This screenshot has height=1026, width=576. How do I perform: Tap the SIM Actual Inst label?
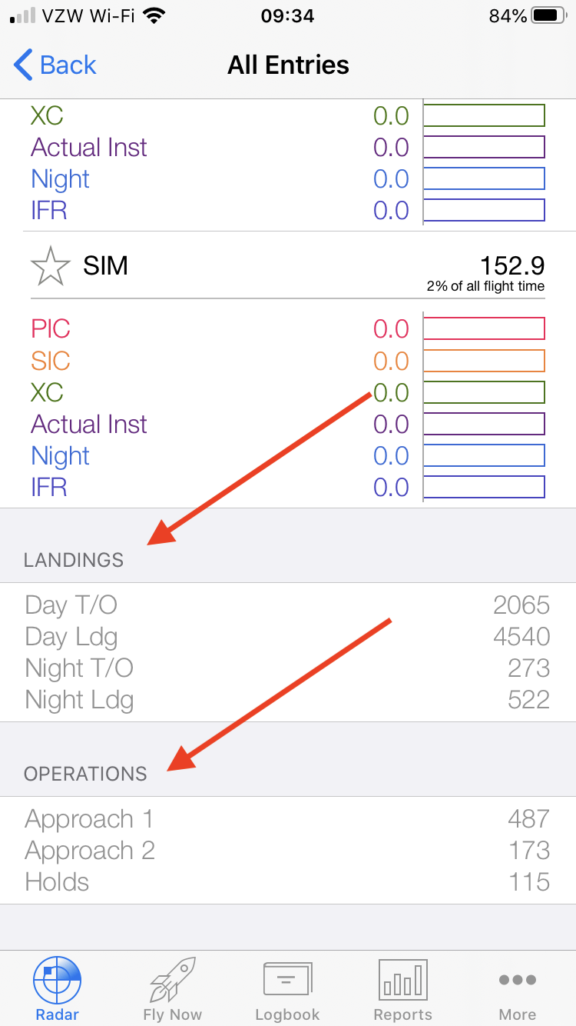(89, 425)
